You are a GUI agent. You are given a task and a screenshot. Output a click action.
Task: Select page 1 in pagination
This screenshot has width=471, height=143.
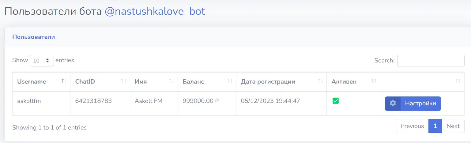click(435, 126)
